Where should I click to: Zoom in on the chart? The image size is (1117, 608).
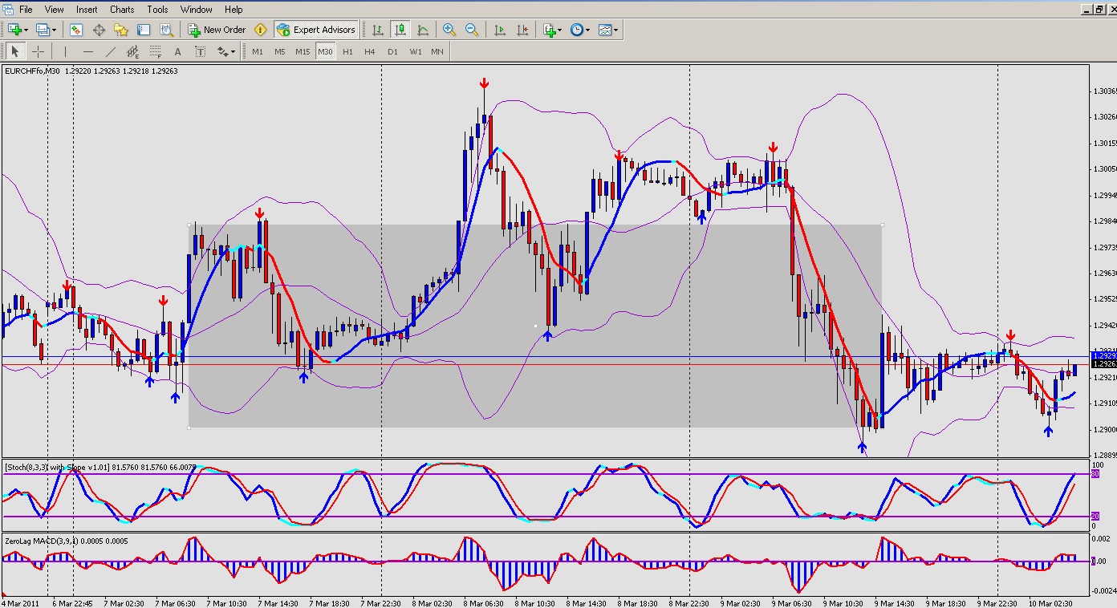tap(449, 30)
